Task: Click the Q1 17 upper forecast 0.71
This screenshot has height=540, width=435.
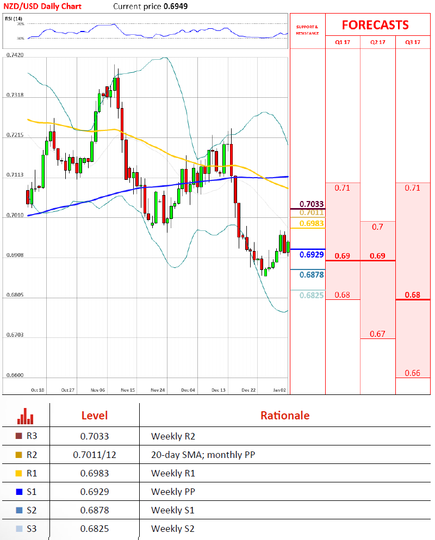Action: (342, 187)
